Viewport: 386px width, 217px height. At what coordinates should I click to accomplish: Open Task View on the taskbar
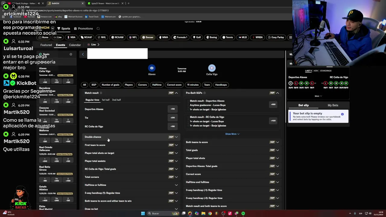183,213
